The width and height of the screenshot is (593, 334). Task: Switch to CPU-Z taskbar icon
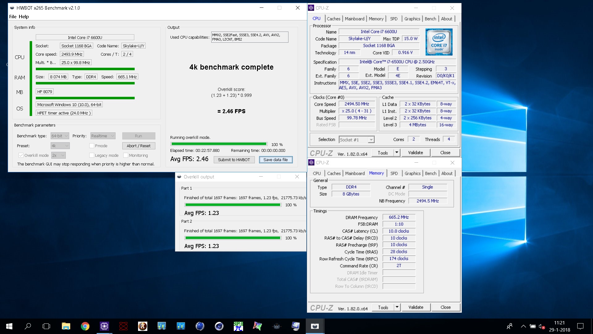click(x=104, y=326)
